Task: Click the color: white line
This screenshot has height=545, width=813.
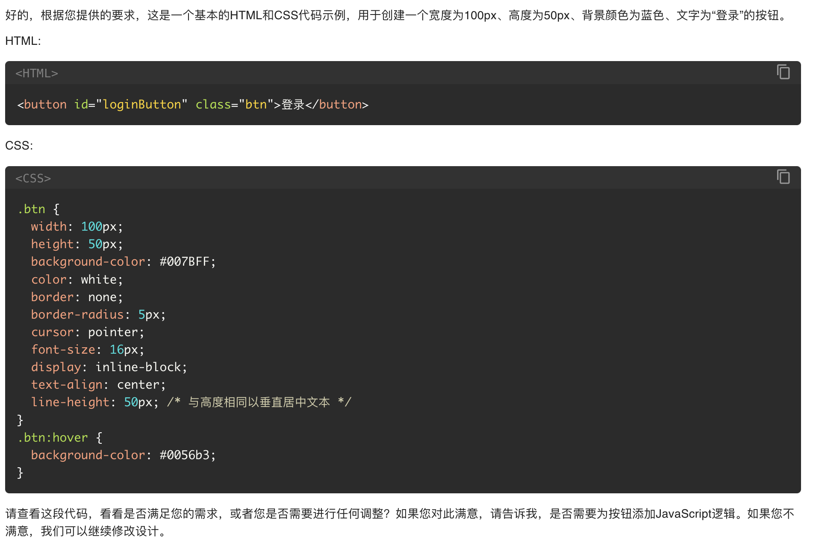Action: [77, 279]
